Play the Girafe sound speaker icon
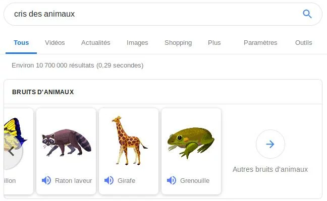Image resolution: width=327 pixels, height=201 pixels. 109,180
